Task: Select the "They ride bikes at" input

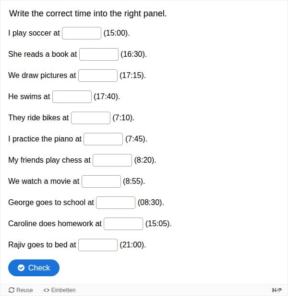Action: (90, 118)
